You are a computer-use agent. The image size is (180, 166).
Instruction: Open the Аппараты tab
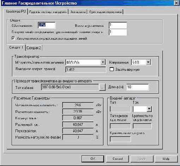[x=78, y=12]
